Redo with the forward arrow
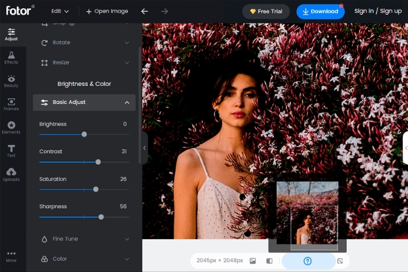 164,11
